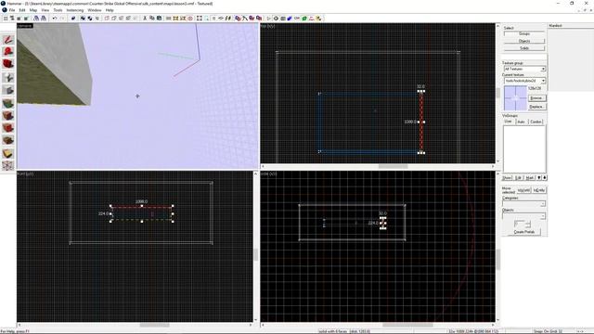594x334 pixels.
Task: Click the Smaller Grid toolbar icon
Action: (19, 19)
